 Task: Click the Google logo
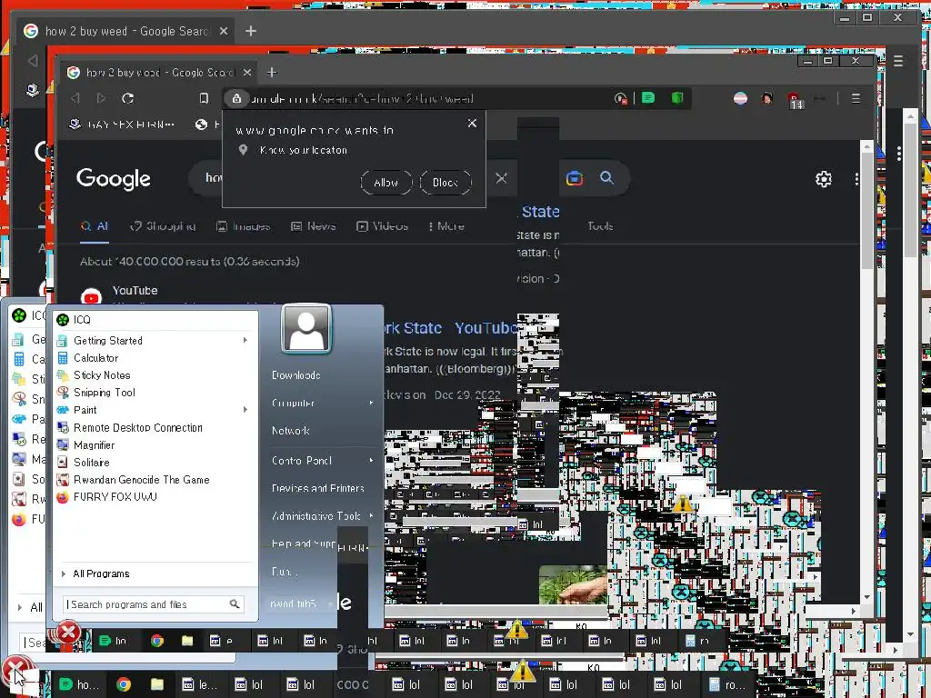(x=114, y=179)
